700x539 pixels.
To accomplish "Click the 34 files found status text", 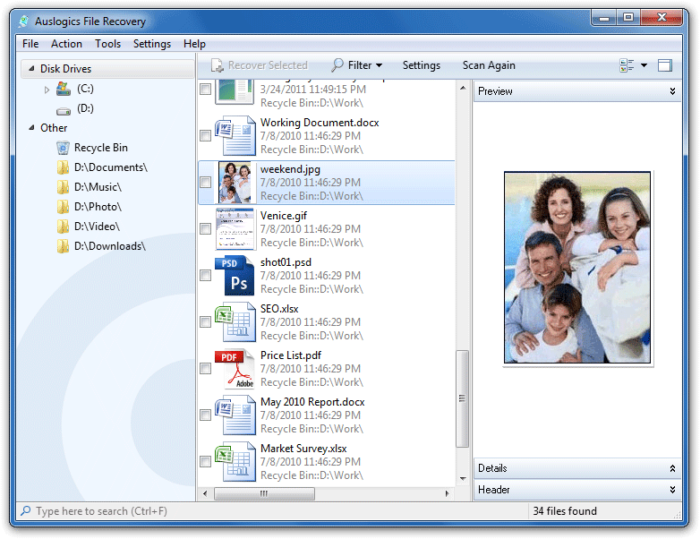I will click(x=565, y=511).
